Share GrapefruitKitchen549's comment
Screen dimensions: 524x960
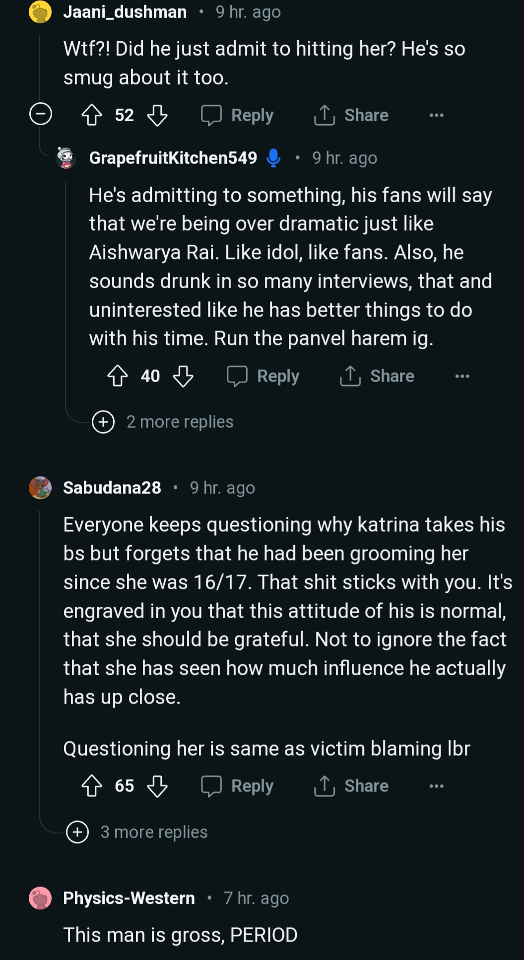[377, 376]
